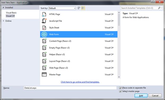Select the Master Page template icon
Viewport: 165px width, 100px height.
(x=44, y=74)
